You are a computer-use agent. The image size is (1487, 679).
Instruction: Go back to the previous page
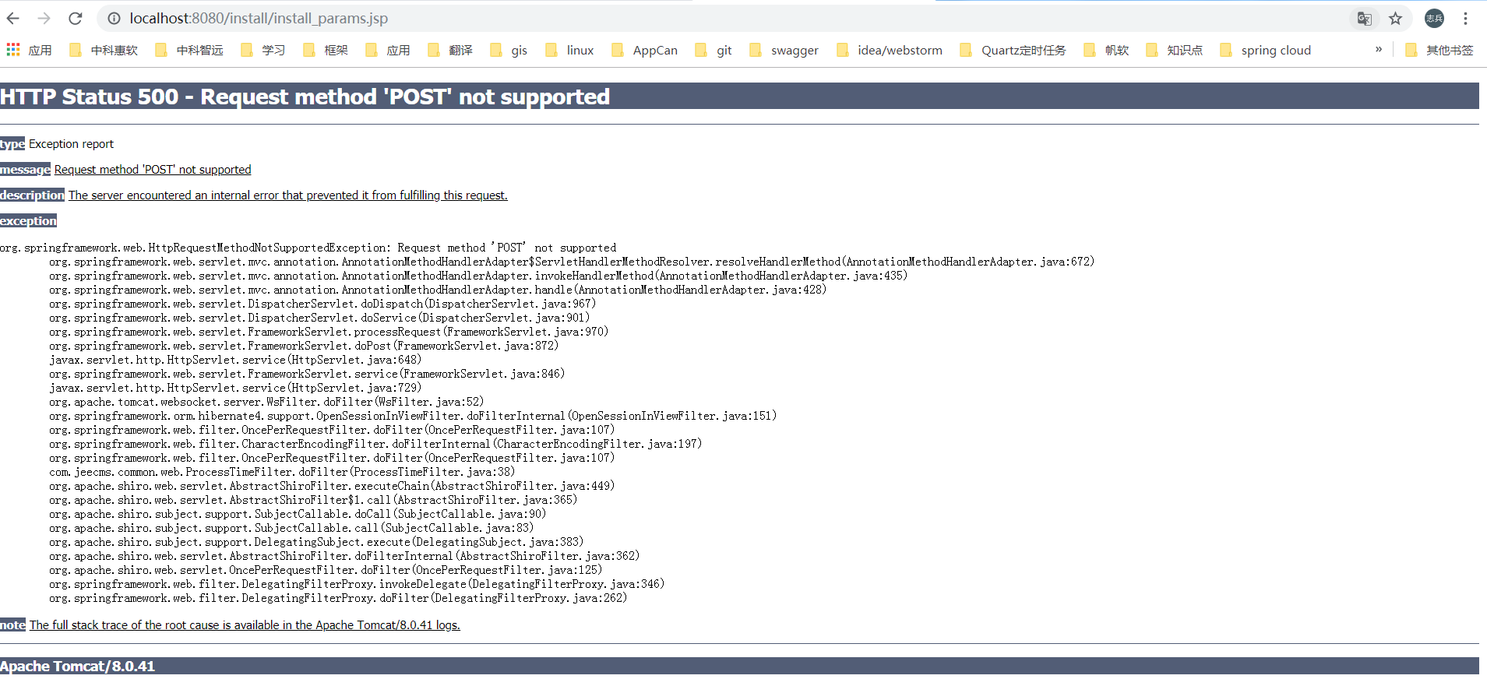13,19
